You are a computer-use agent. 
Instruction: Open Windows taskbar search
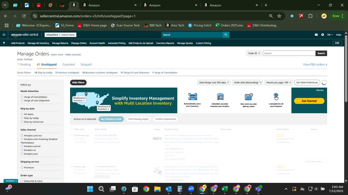tap(101, 189)
